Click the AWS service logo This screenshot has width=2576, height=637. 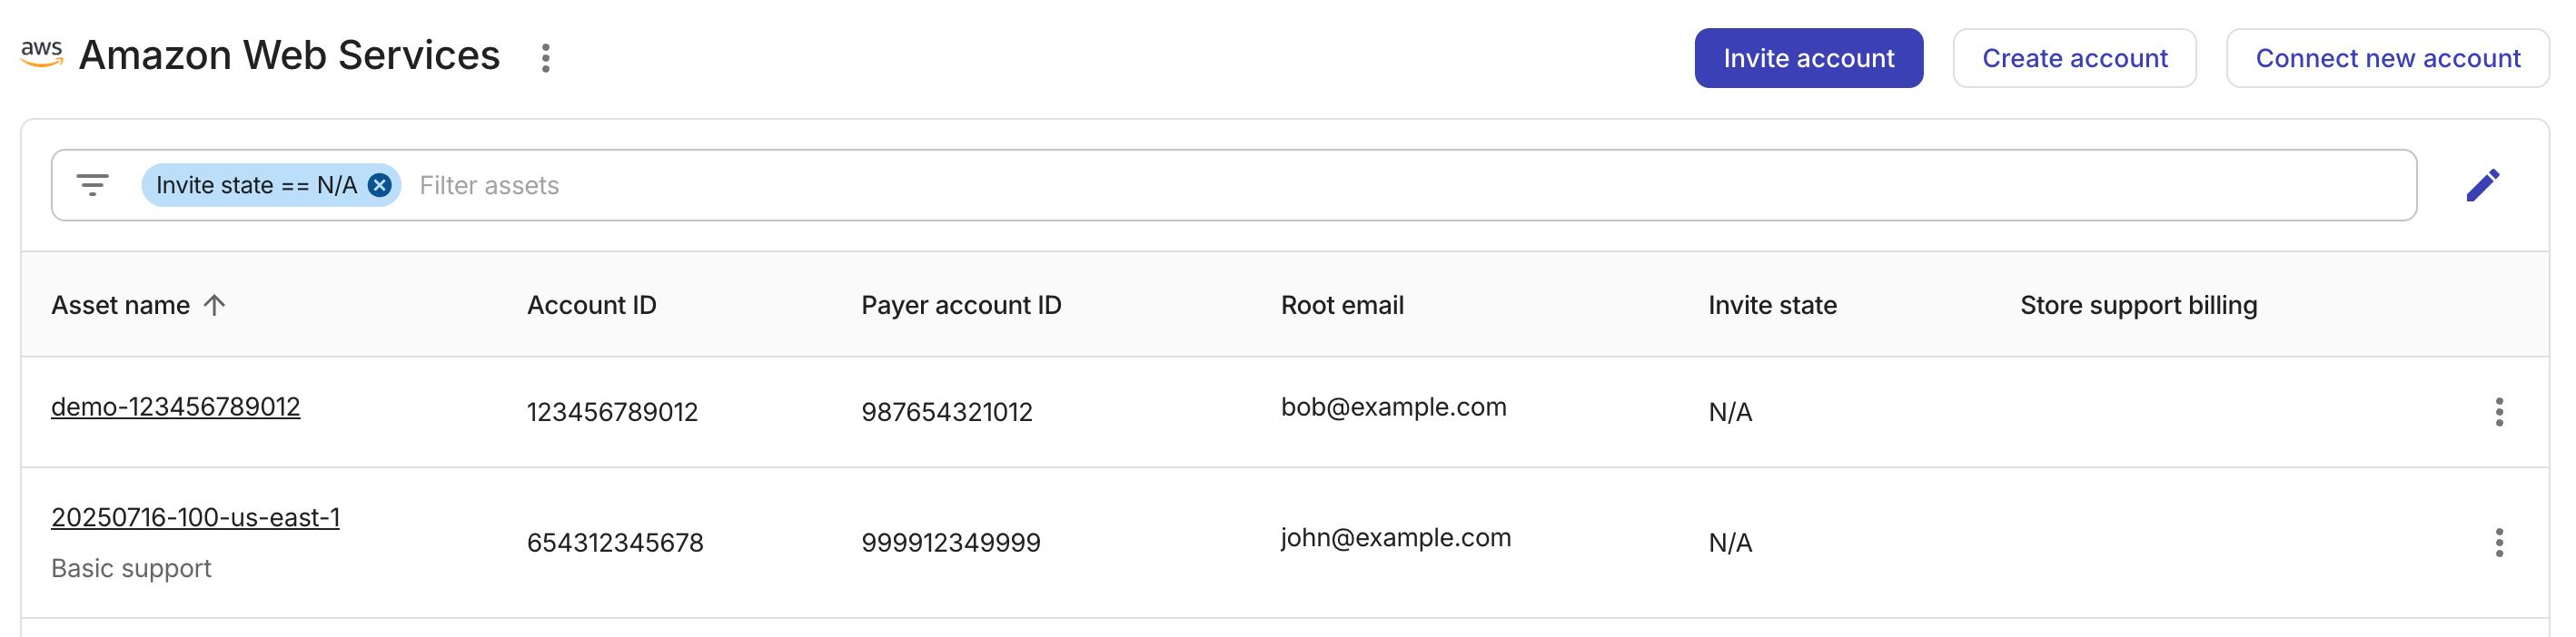coord(44,55)
